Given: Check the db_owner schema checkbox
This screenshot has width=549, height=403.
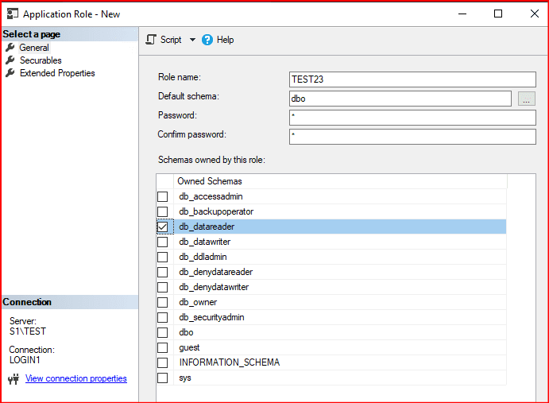Looking at the screenshot, I should [x=163, y=302].
